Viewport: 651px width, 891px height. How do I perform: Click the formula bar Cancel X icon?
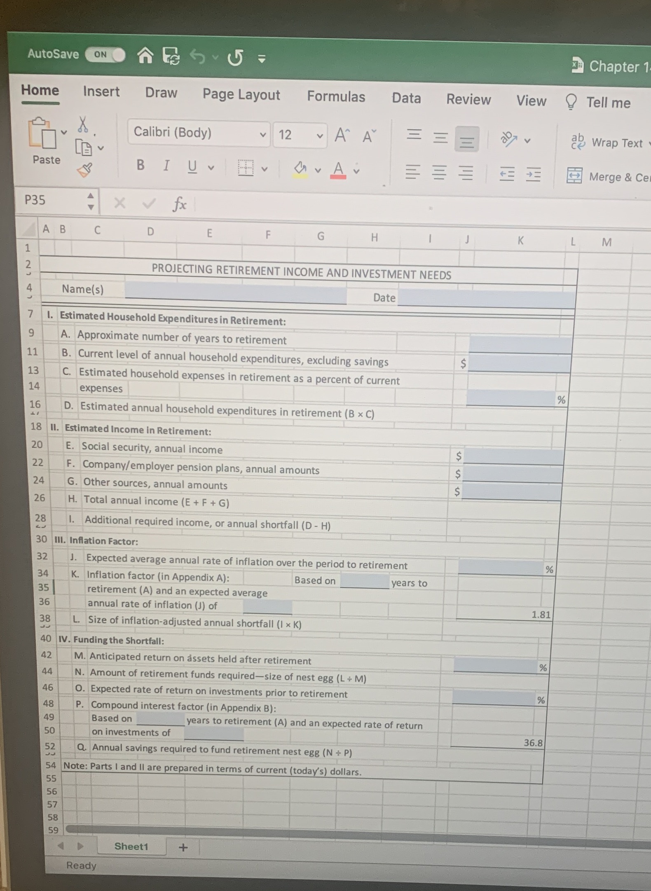tap(119, 202)
